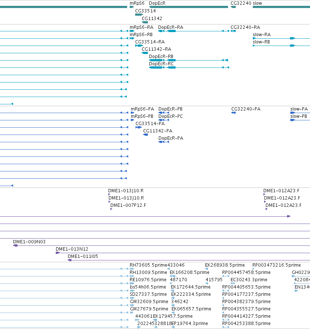The height and width of the screenshot is (329, 310).
Task: Open EST RH13009.5prime
Action: click(x=148, y=272)
